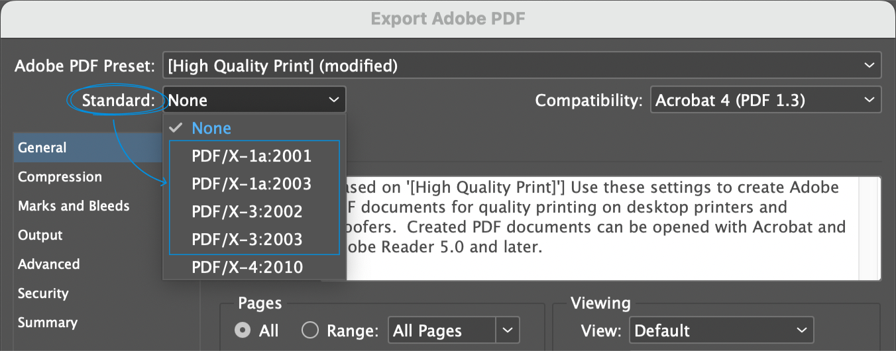
Task: Choose PDF/X-1a:2003 standard
Action: coord(251,183)
